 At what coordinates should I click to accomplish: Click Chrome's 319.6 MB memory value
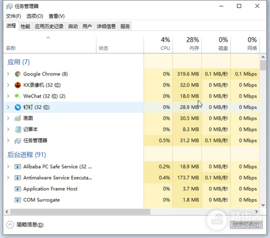pyautogui.click(x=188, y=74)
